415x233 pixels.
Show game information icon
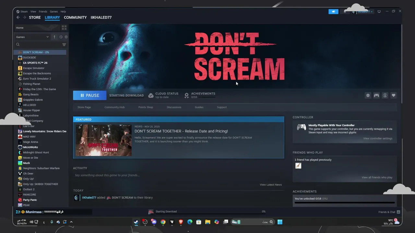[x=385, y=95]
